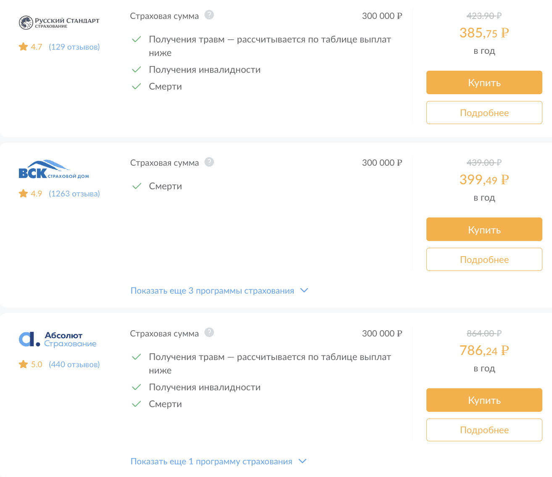Buy the Абсолют policy for 786,24 ₽
The image size is (552, 477).
pyautogui.click(x=484, y=400)
